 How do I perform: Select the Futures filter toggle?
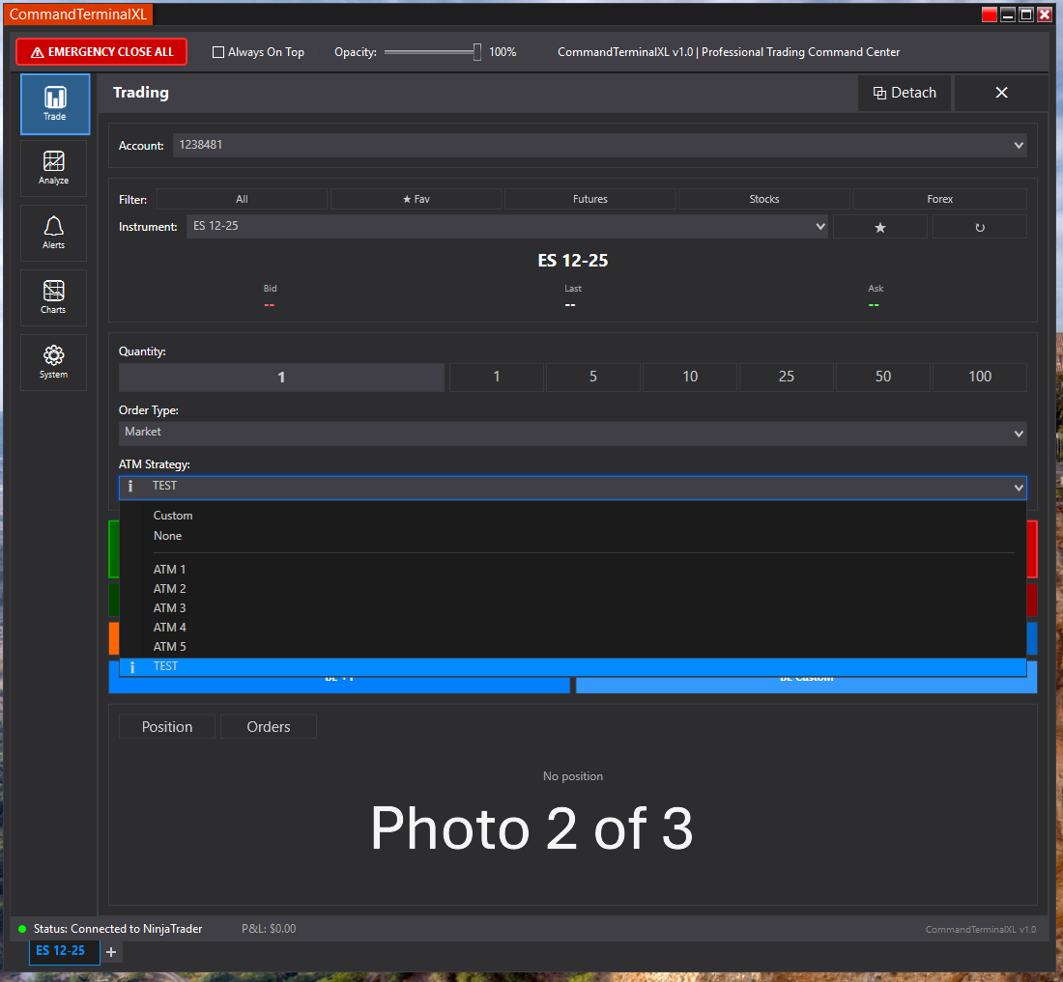click(589, 199)
